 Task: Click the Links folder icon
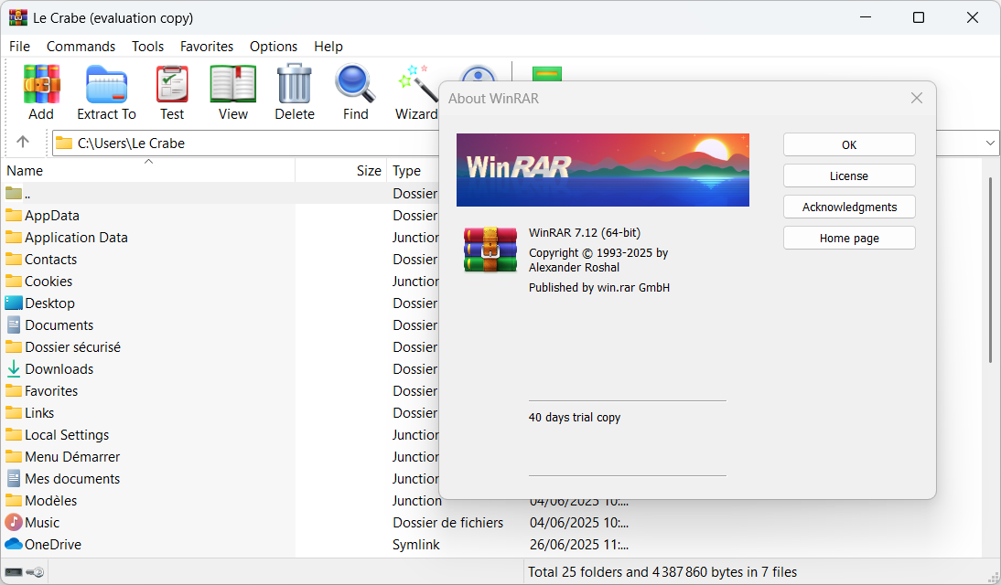point(14,413)
